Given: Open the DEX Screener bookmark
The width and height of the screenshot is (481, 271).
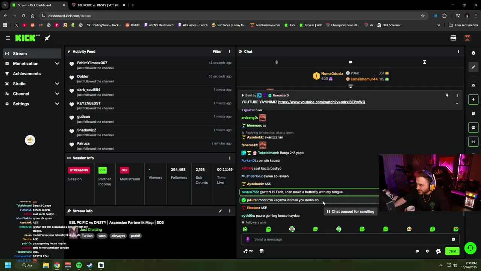Looking at the screenshot, I should pyautogui.click(x=389, y=25).
